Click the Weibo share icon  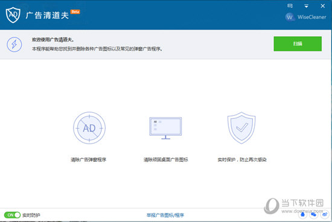[325, 215]
